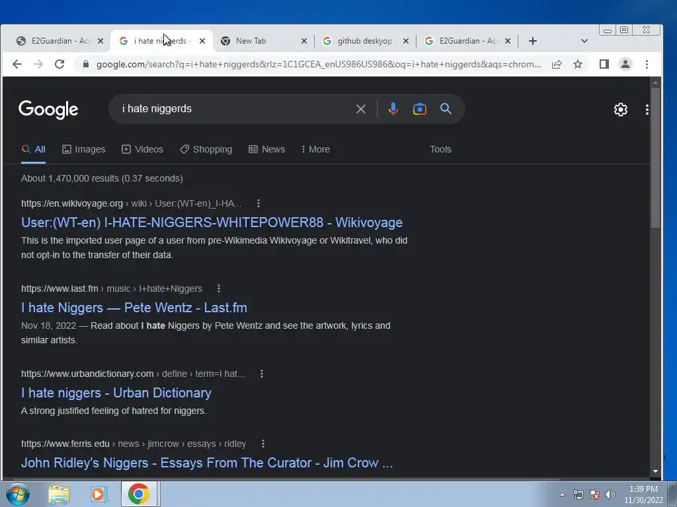Open the Action Center flag icon
Viewport: 677px width, 507px height.
point(594,494)
